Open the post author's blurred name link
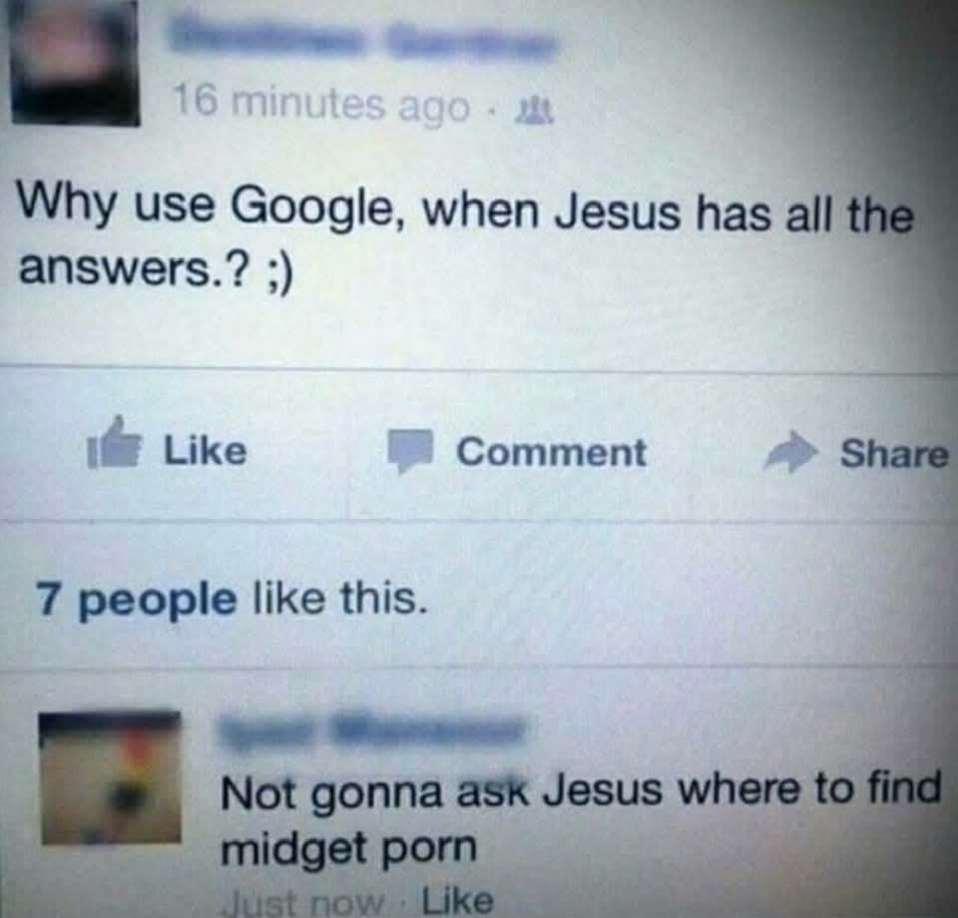Viewport: 958px width, 918px height. tap(363, 42)
